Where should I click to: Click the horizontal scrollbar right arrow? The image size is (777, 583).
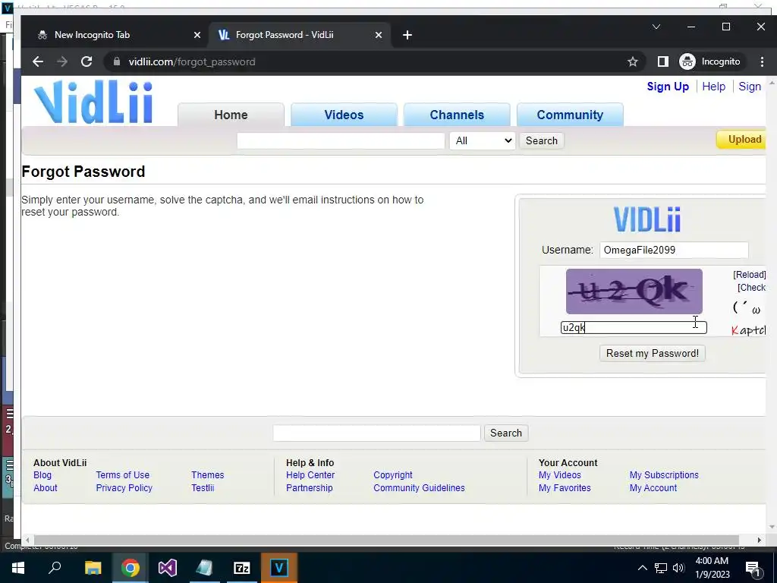pos(759,540)
